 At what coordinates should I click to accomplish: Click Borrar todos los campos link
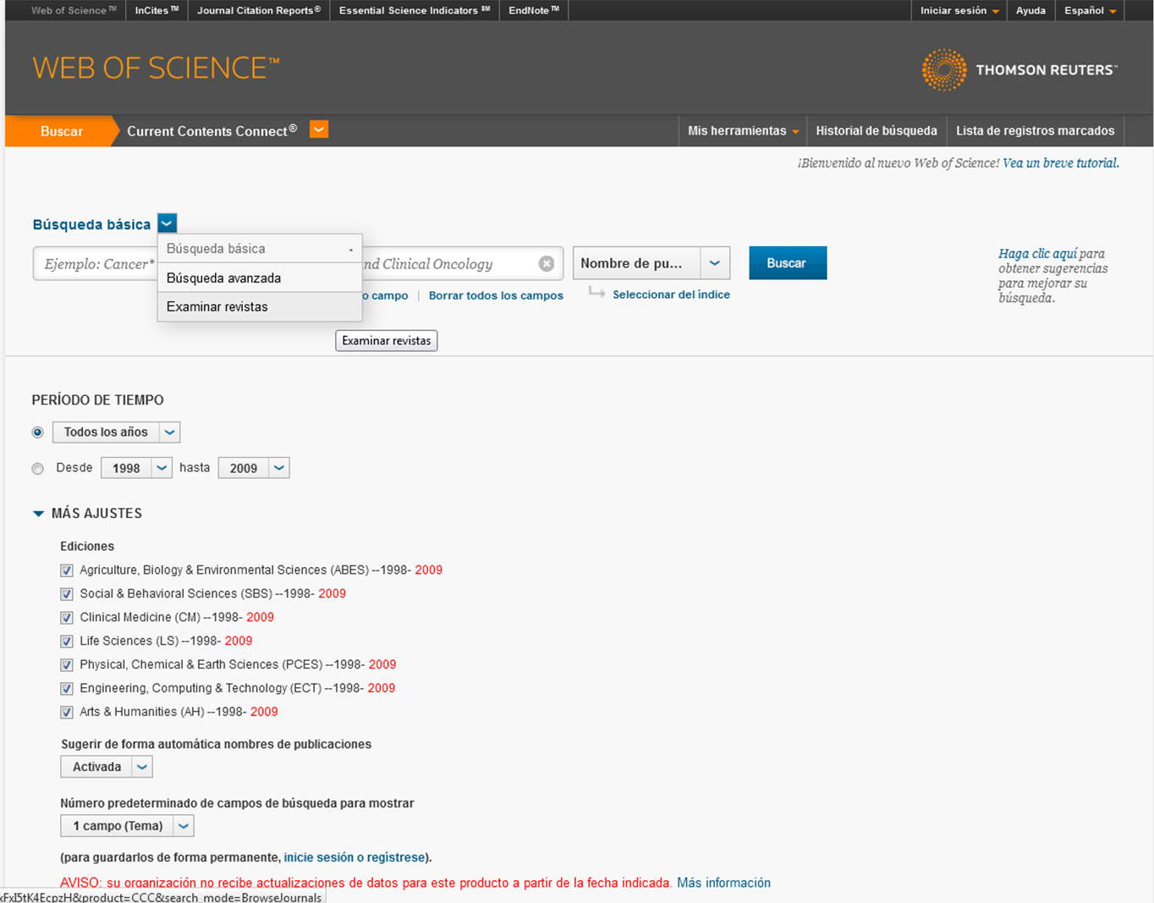(x=496, y=295)
